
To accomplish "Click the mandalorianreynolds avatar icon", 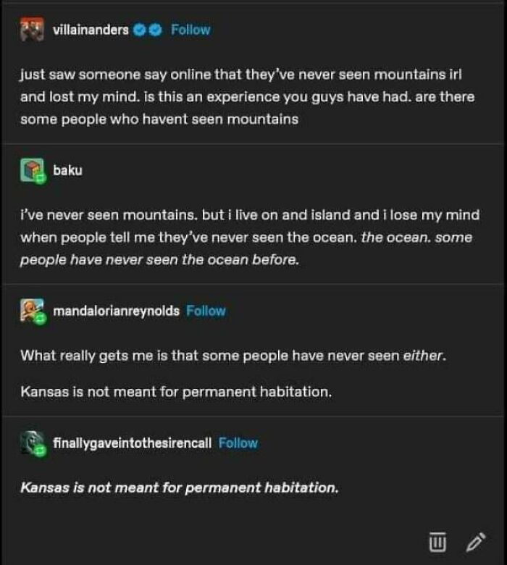I will (32, 311).
